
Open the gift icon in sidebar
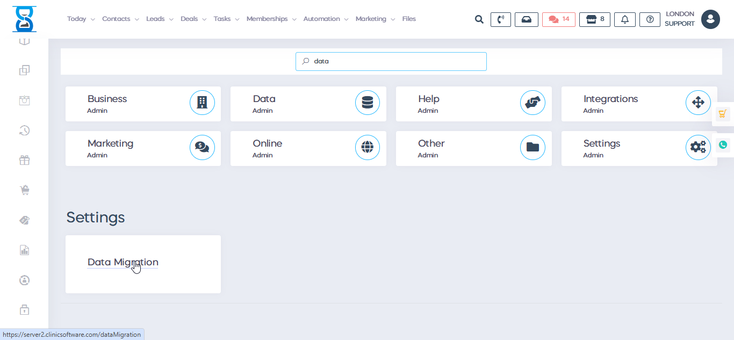click(x=24, y=160)
